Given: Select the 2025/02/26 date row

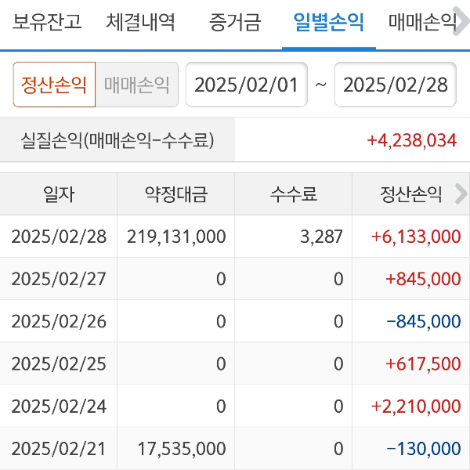Looking at the screenshot, I should [59, 321].
